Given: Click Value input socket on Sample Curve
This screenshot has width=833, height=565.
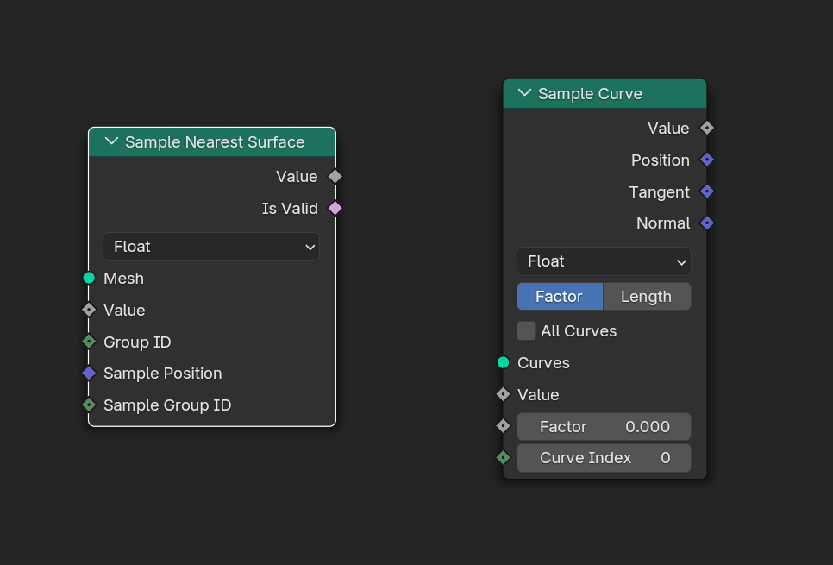Looking at the screenshot, I should click(x=503, y=394).
